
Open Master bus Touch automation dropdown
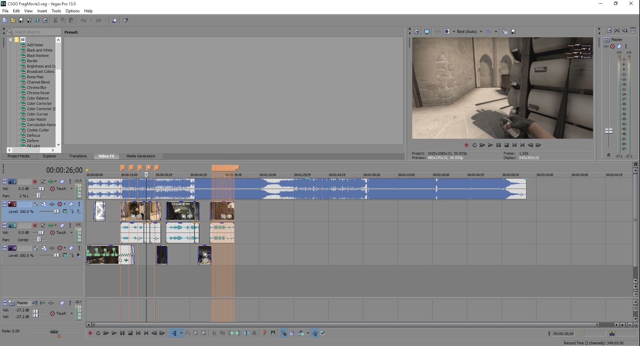pos(71,313)
